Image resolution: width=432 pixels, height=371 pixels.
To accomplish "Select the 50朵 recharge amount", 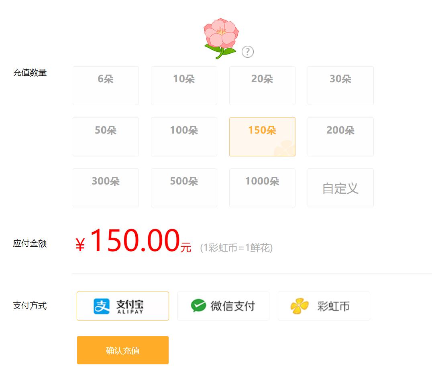I will click(106, 136).
